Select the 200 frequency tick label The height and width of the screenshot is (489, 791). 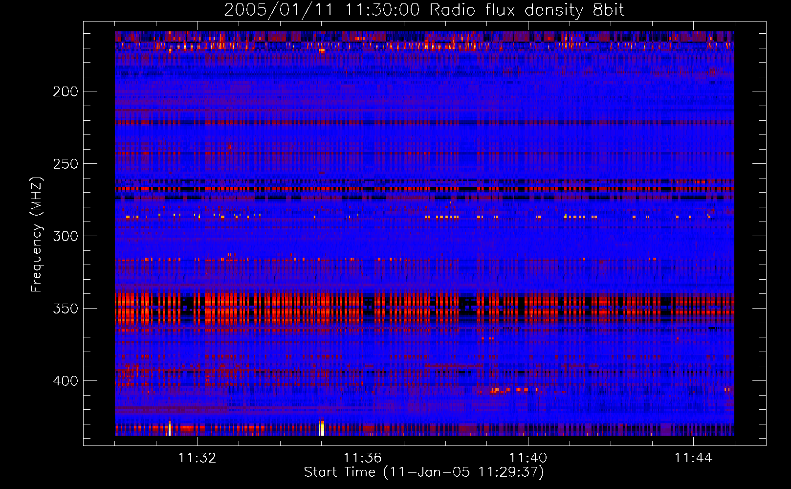(66, 91)
